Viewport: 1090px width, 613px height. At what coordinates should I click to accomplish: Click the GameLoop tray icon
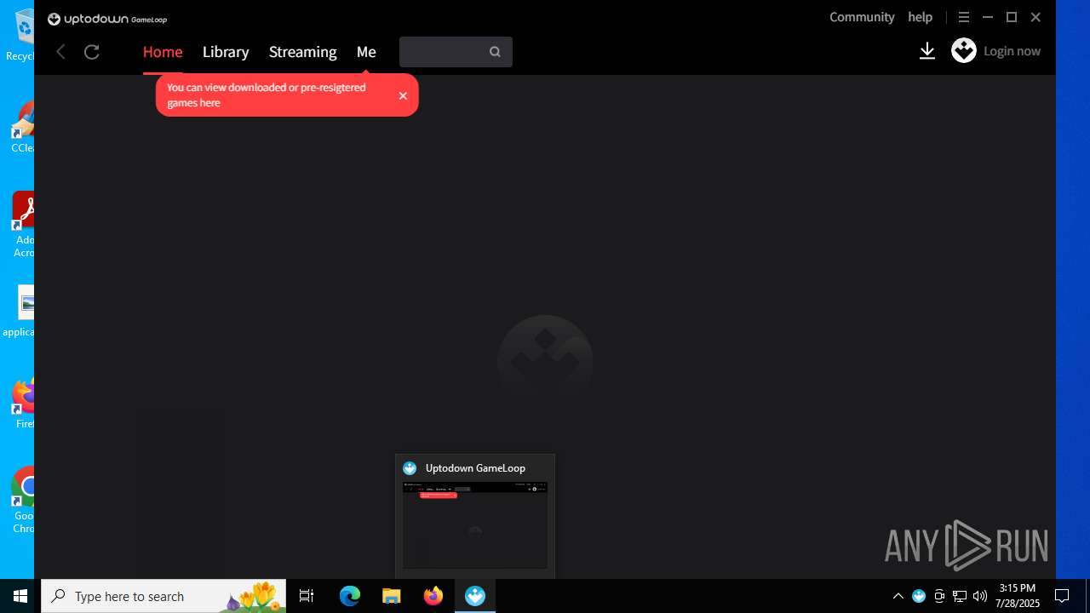(x=919, y=596)
